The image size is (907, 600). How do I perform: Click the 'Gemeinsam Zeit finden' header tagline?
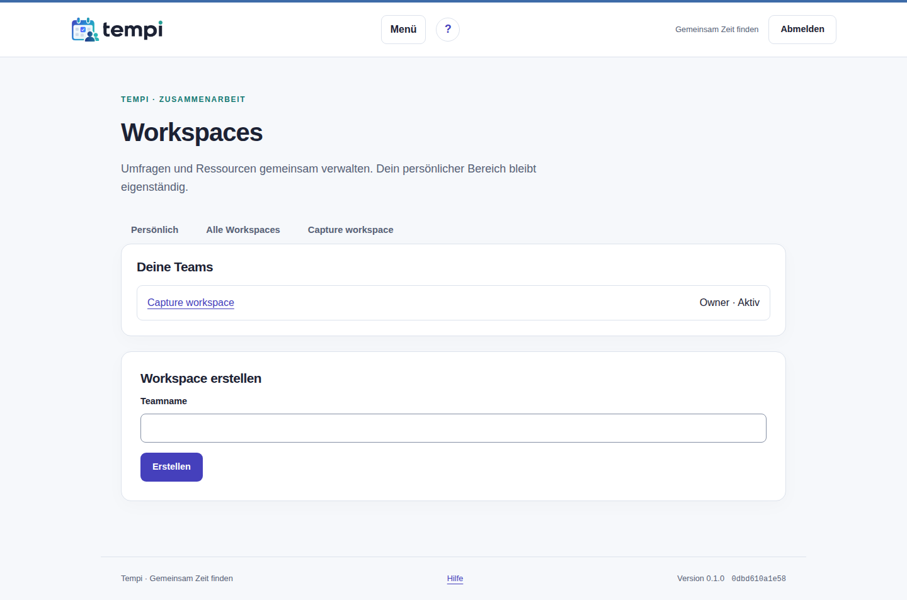pos(717,30)
